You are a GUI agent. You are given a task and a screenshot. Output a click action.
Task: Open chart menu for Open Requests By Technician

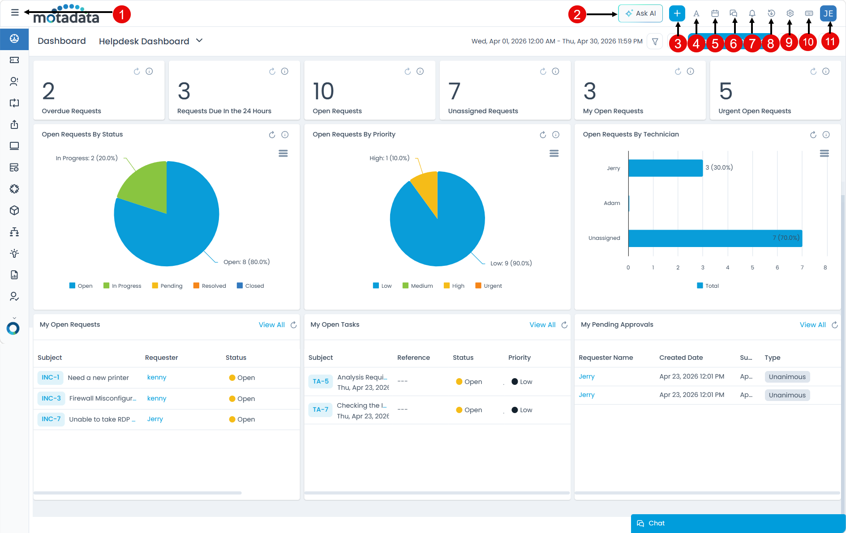[x=824, y=154]
